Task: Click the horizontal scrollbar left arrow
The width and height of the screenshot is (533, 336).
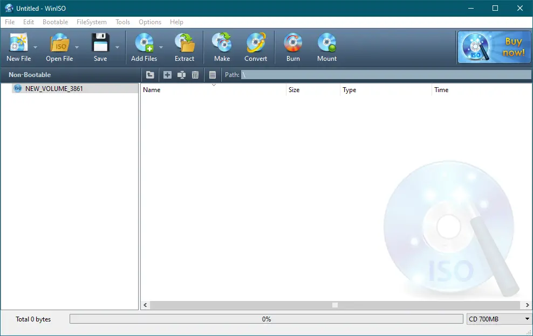Action: pyautogui.click(x=145, y=305)
